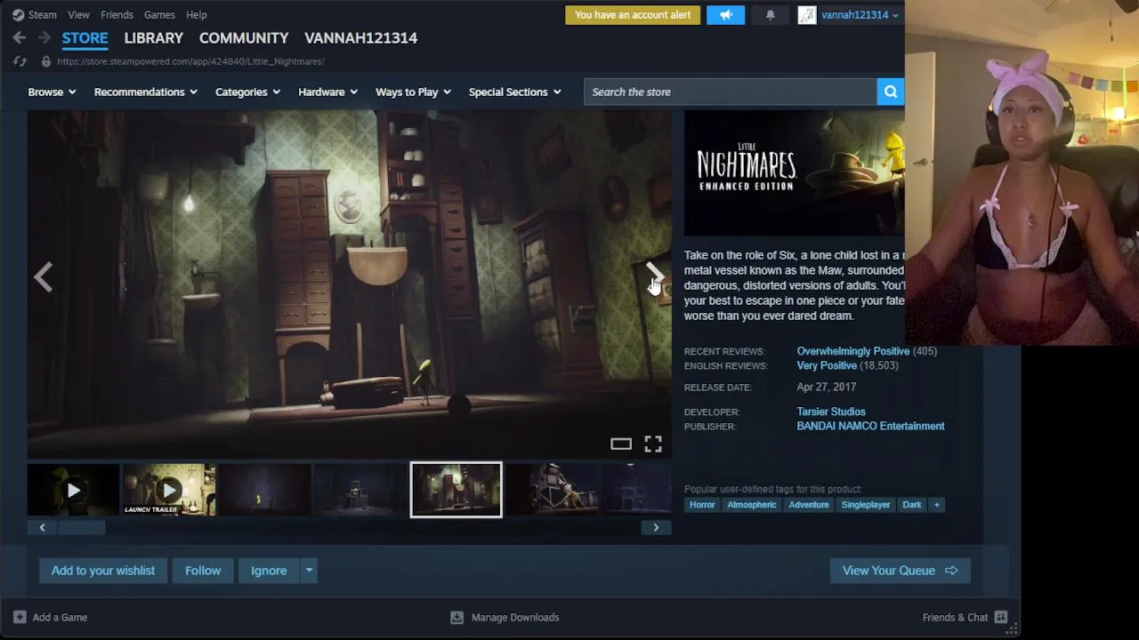Go forward with the navigation forward arrow
This screenshot has height=640, width=1139.
coord(43,37)
